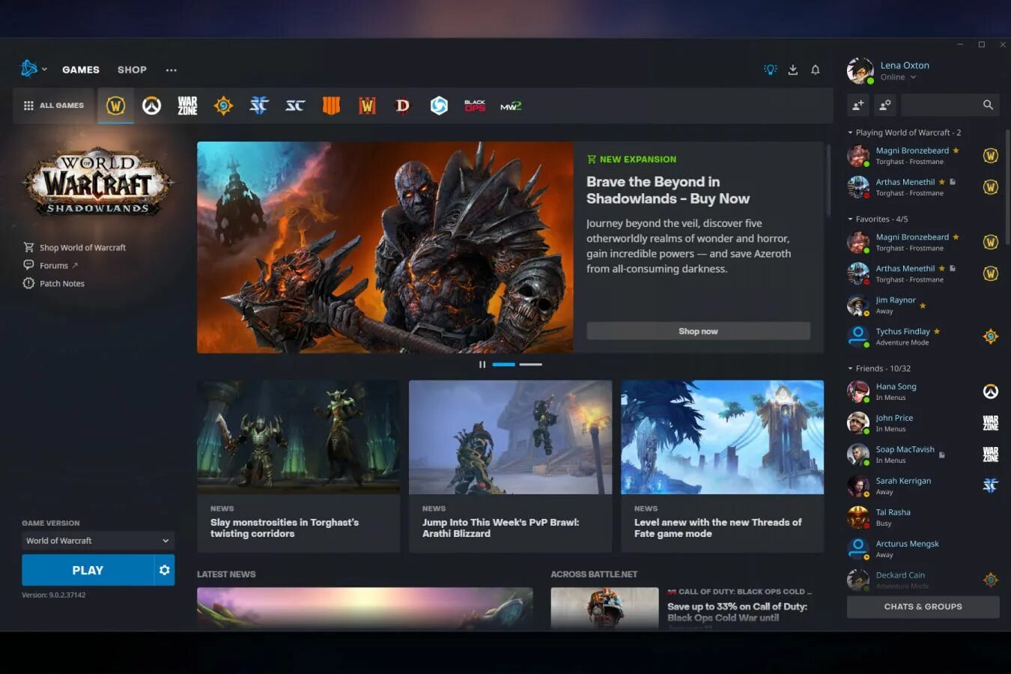
Task: Select the Hearthstone game icon
Action: tap(223, 106)
